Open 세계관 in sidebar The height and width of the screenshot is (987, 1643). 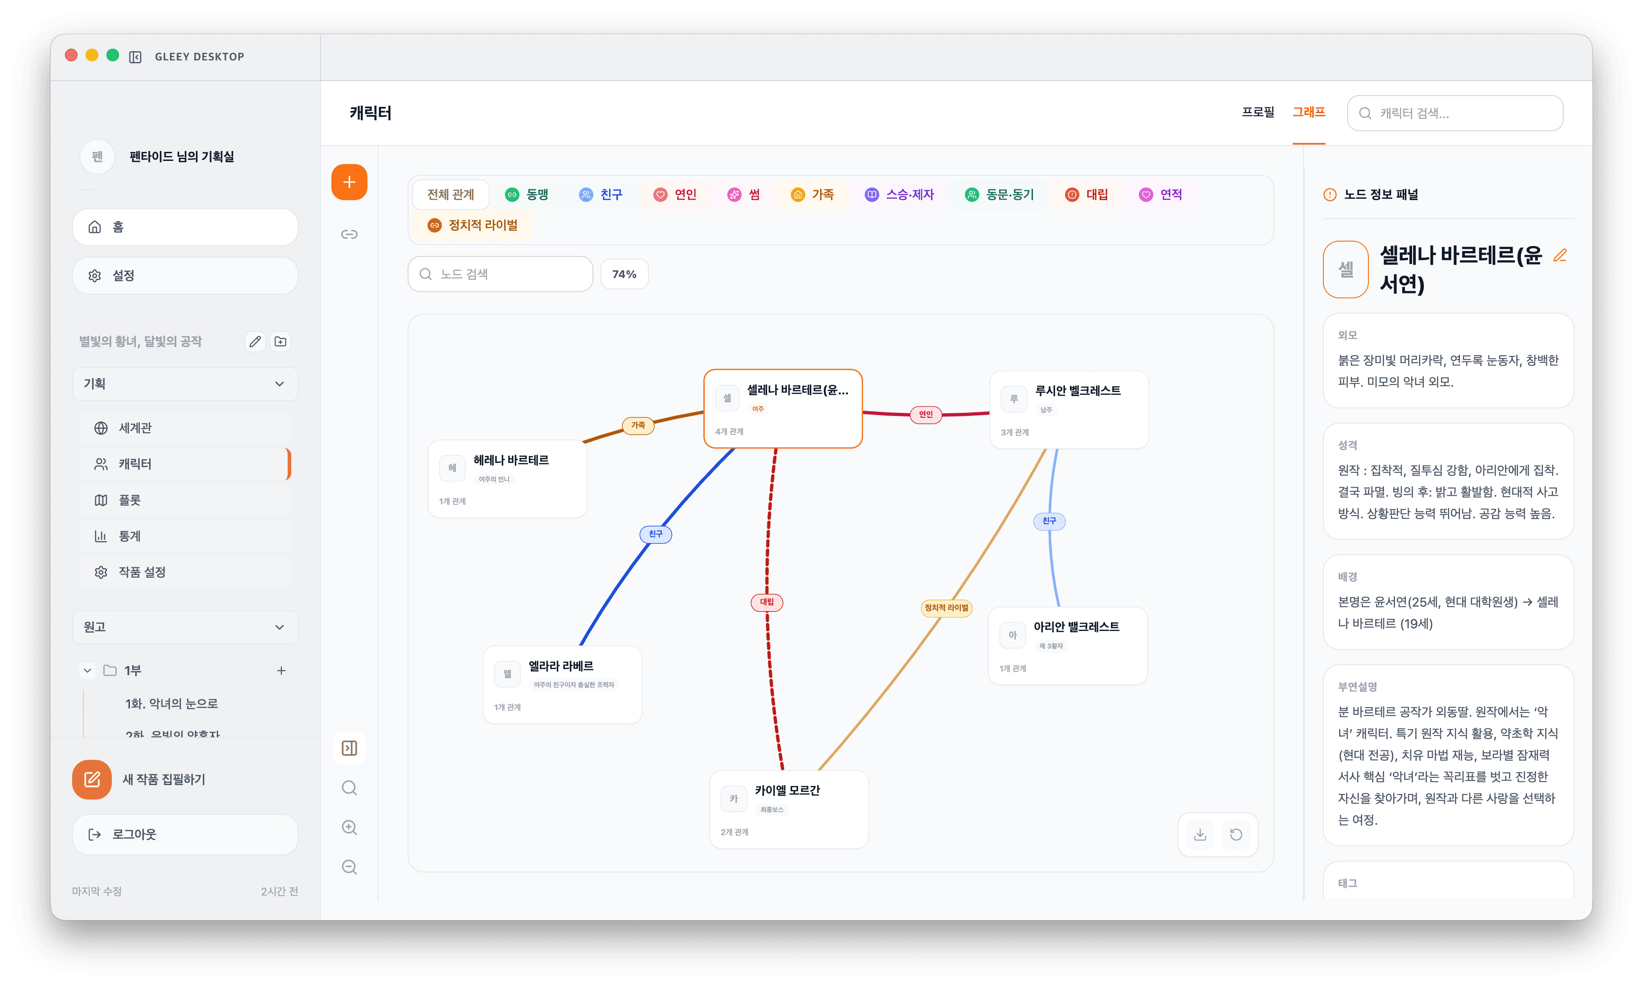point(185,428)
